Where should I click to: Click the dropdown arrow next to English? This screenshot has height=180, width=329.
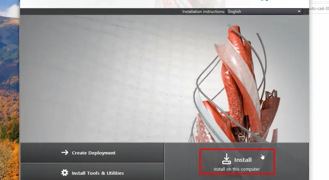[299, 12]
